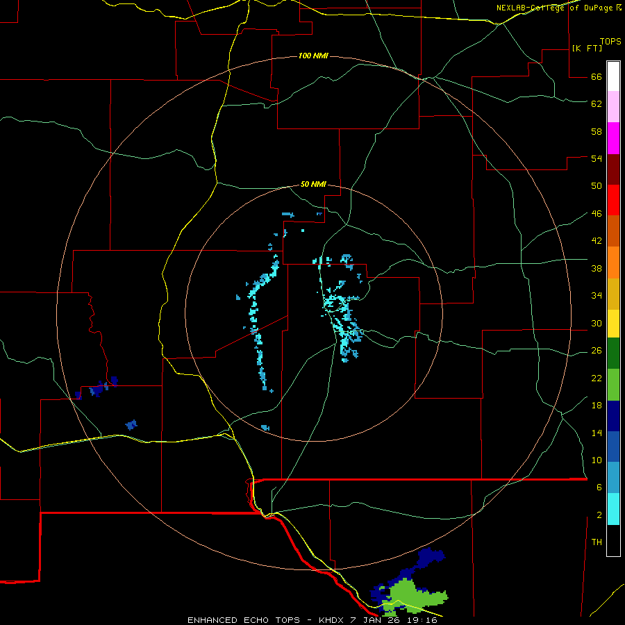Select the black TH swatch at the bottom of the legend
This screenshot has width=625, height=625.
[x=613, y=540]
